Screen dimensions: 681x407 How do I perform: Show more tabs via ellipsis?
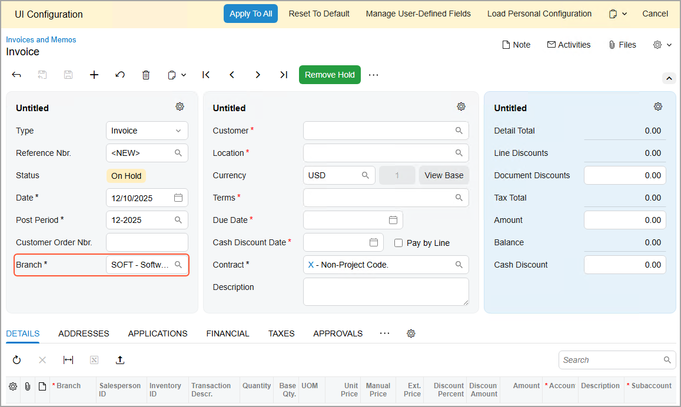click(x=385, y=333)
